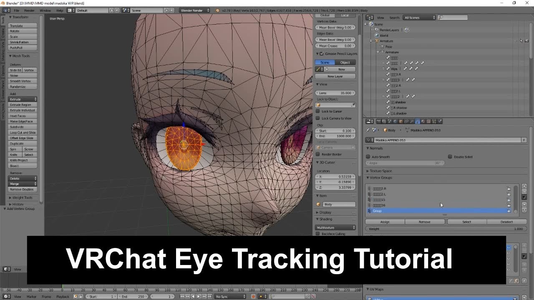The width and height of the screenshot is (534, 300).
Task: Click the vertex group Remove button
Action: point(425,222)
